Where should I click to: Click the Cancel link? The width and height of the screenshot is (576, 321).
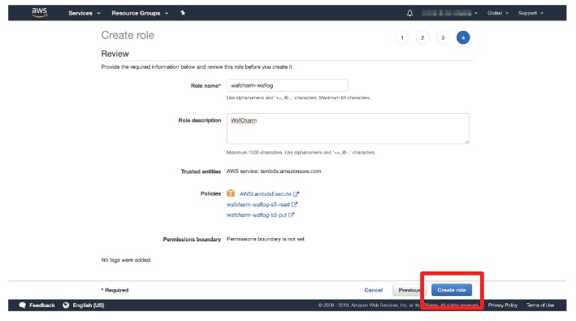click(x=373, y=290)
